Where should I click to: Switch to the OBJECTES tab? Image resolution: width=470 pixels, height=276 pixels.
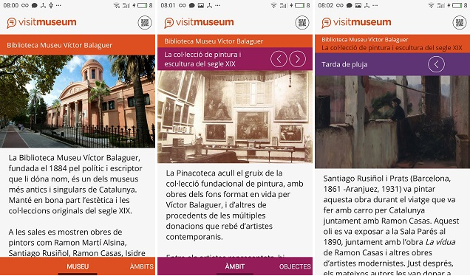295,266
